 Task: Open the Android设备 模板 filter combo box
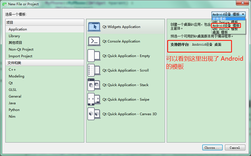click(228, 14)
